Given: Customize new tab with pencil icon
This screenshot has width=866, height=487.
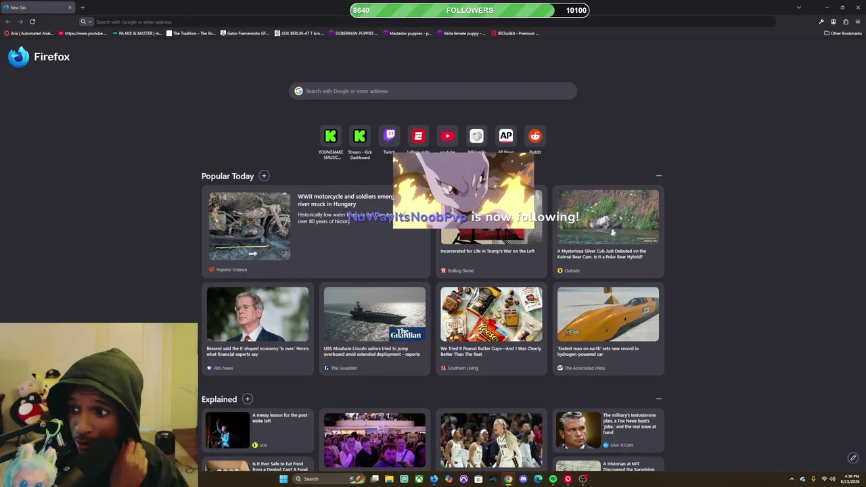Looking at the screenshot, I should (853, 458).
